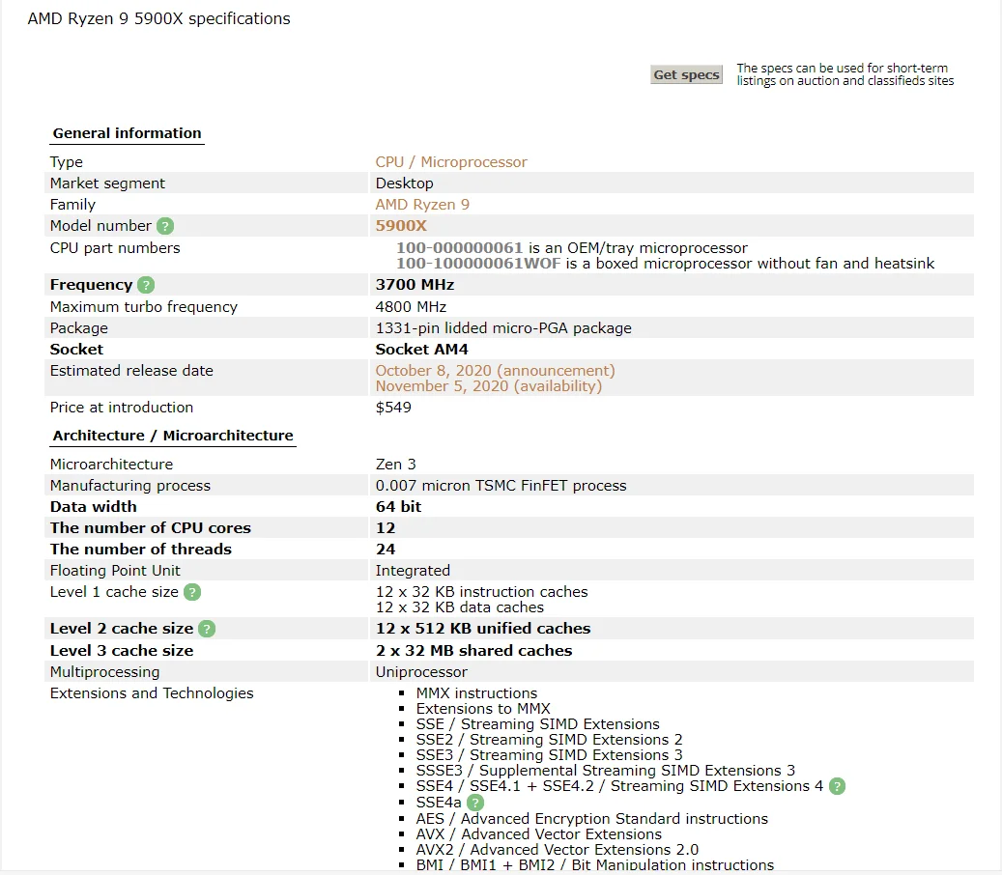Click the Zen 3 microarchitecture value
This screenshot has width=1002, height=875.
pos(395,465)
